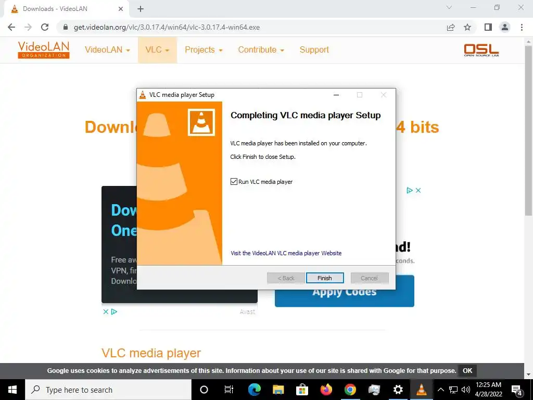Screen dimensions: 533x400
Task: Open Chrome tab search chevron
Action: click(449, 7)
